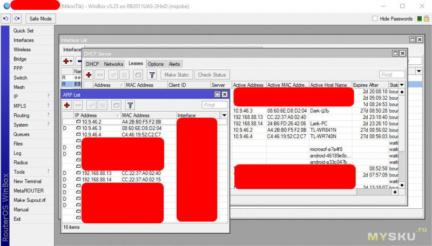Image resolution: width=432 pixels, height=246 pixels.
Task: Click the Make Static button
Action: click(x=177, y=74)
